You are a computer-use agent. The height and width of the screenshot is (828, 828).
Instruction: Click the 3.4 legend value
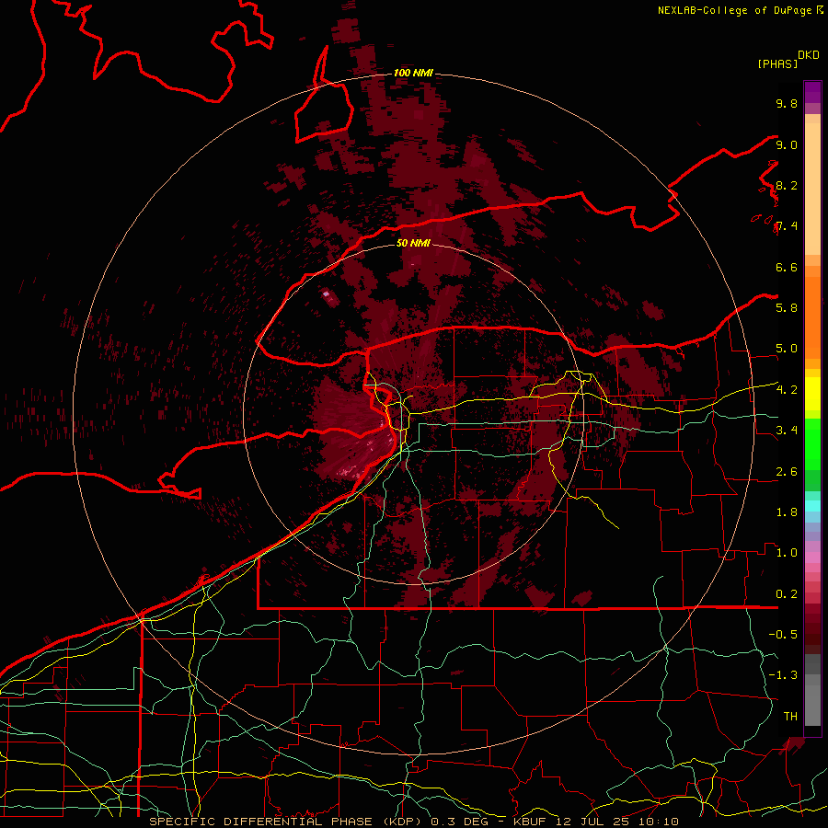coord(787,431)
